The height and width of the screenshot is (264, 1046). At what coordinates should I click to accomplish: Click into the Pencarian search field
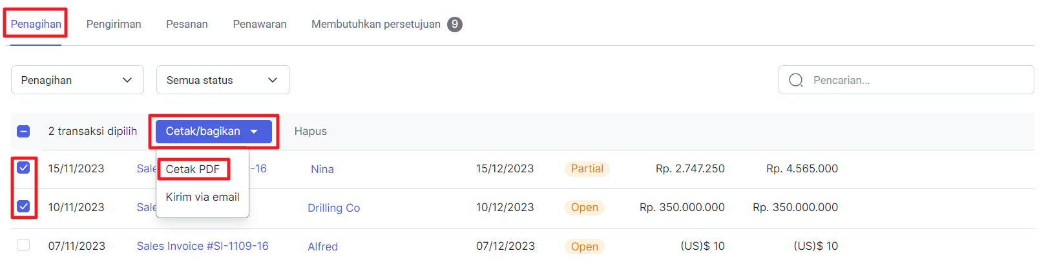[906, 80]
